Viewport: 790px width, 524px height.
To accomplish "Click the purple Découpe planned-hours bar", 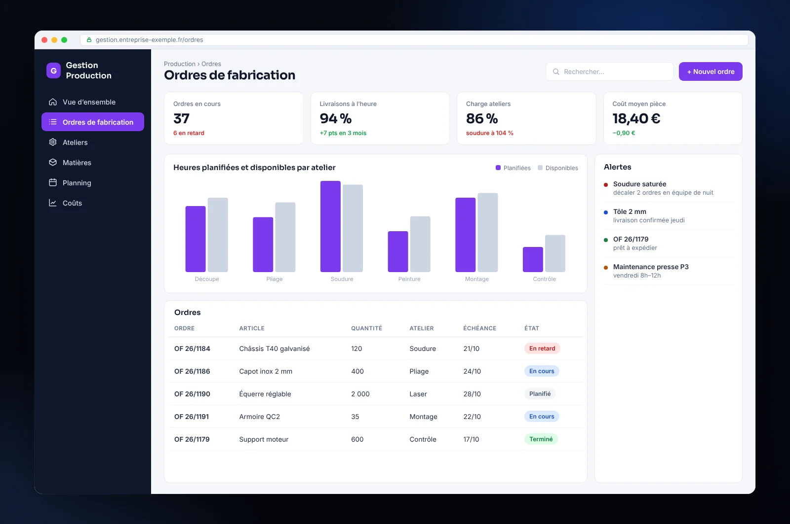I will (196, 239).
